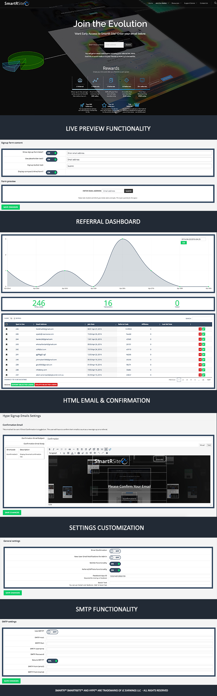This screenshot has height=696, width=217.
Task: Insert blockquote in email editor
Action: tap(70, 449)
